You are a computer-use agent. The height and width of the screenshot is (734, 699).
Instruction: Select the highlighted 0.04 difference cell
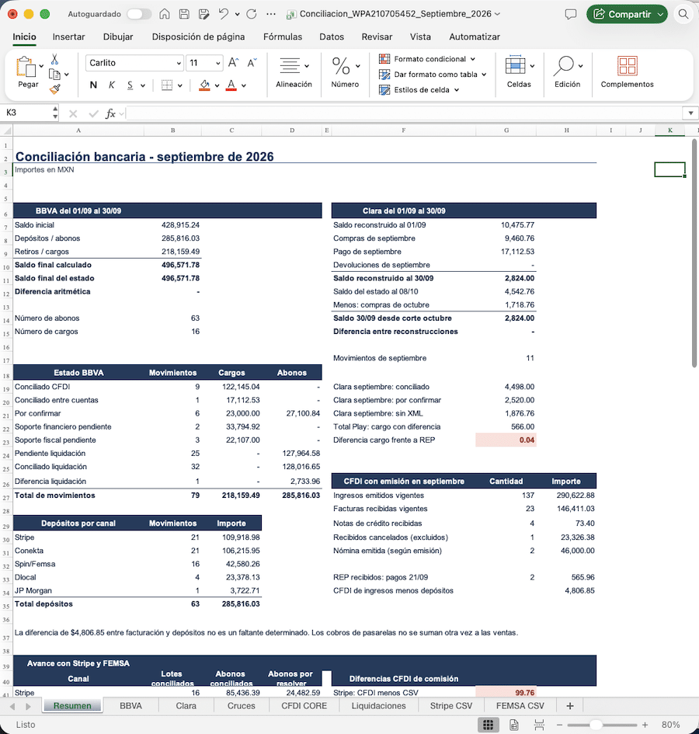point(506,440)
